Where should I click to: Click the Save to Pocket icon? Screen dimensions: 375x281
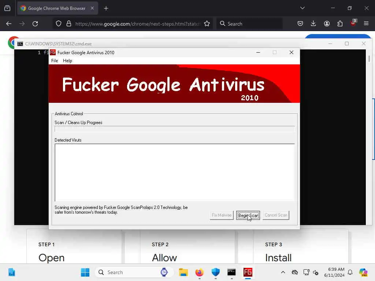point(300,23)
